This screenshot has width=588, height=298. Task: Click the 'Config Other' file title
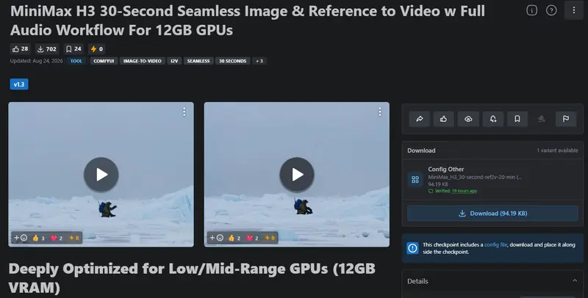(x=446, y=170)
